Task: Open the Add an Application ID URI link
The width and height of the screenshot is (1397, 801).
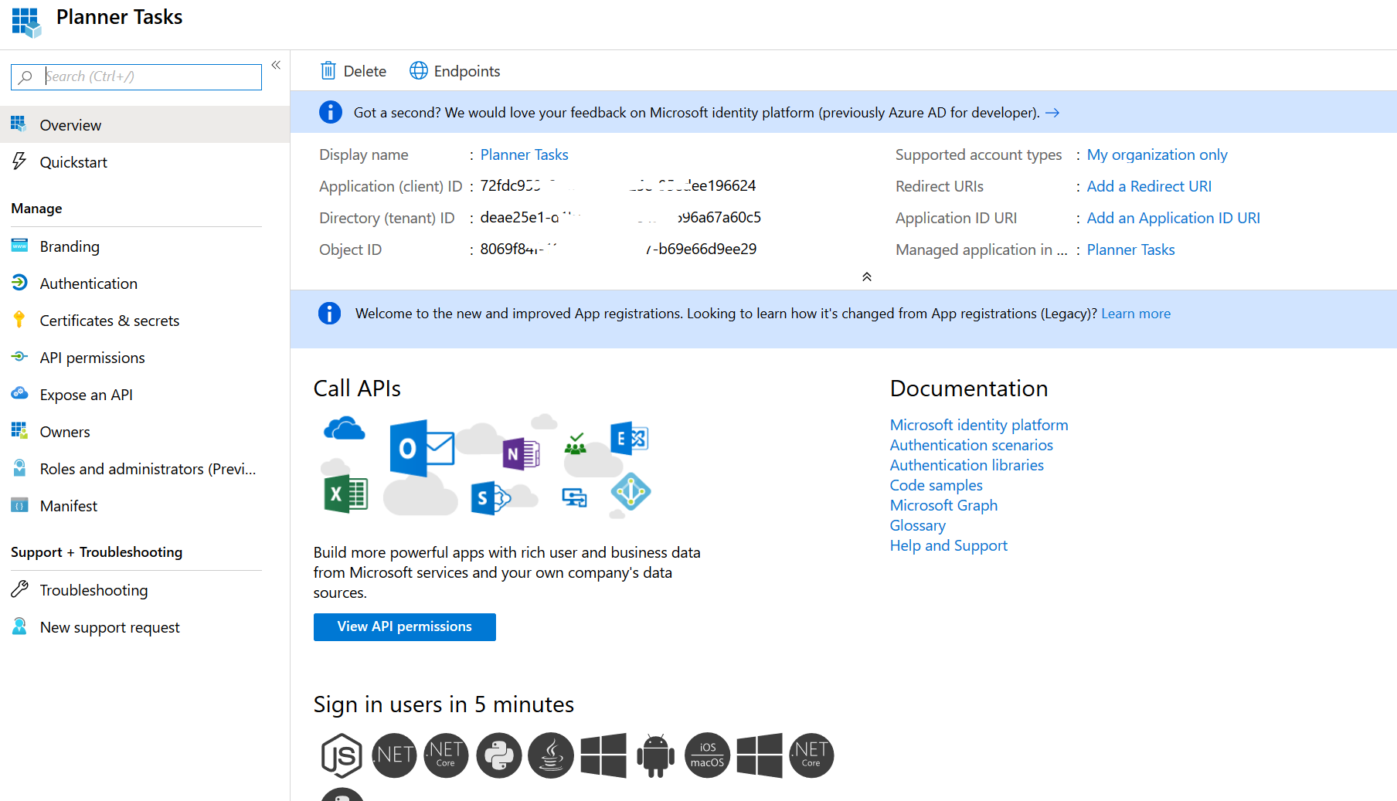Action: click(1172, 218)
